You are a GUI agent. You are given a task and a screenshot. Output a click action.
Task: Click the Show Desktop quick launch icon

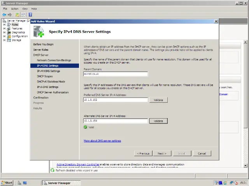25,183
